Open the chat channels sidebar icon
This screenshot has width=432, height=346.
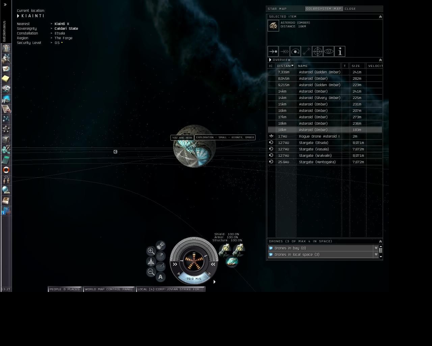6,180
